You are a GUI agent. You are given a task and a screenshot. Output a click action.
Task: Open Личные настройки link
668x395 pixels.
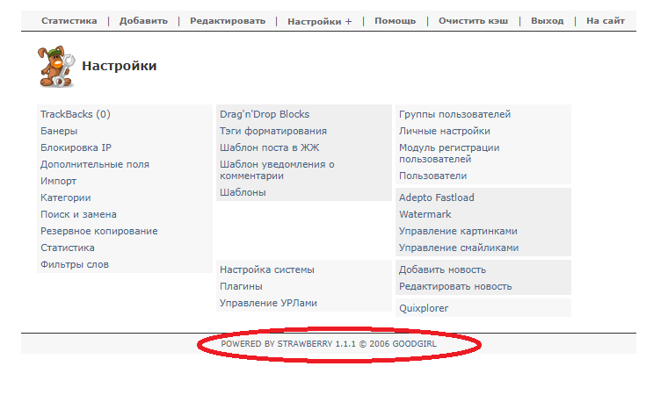coord(445,131)
